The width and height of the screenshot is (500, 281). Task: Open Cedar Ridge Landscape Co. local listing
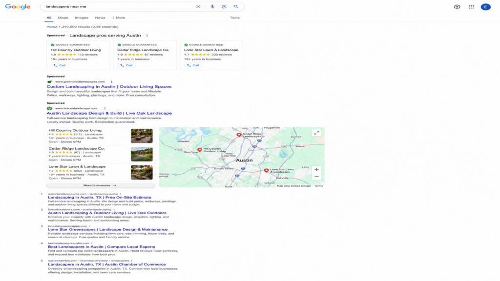pyautogui.click(x=77, y=148)
